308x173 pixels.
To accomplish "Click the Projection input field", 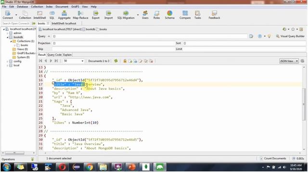I will click(113, 43).
